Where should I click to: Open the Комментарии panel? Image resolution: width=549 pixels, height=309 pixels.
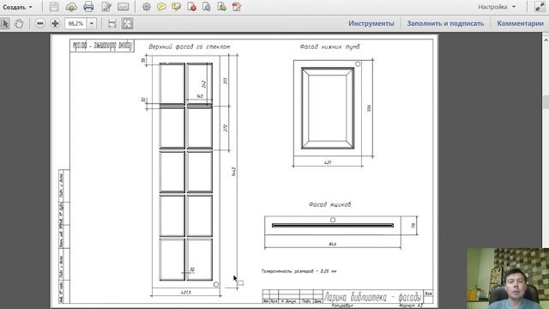[x=521, y=23]
